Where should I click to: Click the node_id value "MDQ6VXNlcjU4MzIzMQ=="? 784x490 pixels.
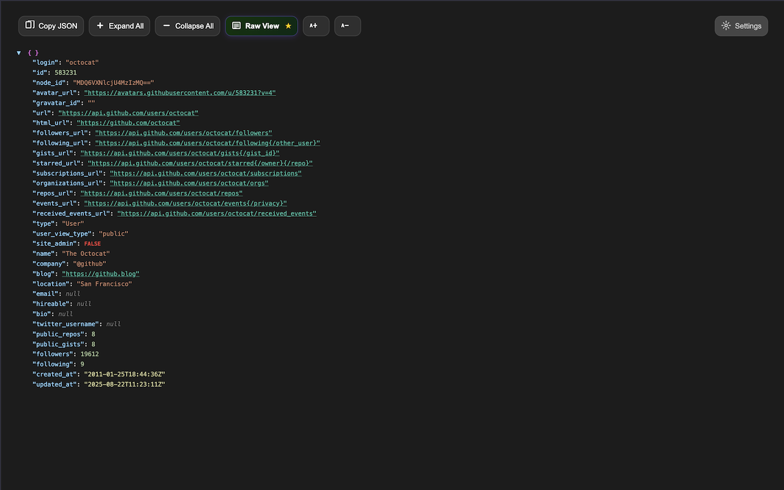click(x=113, y=83)
